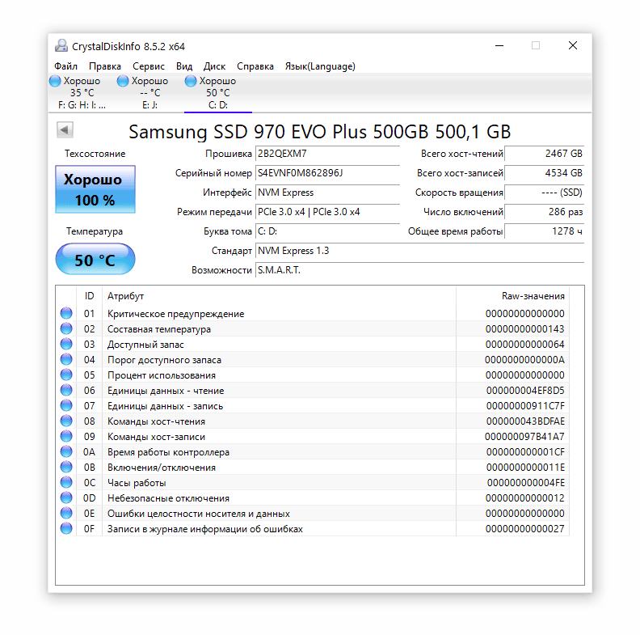Viewport: 640px width, 635px height.
Task: Click status orb for attribute 01 row
Action: pyautogui.click(x=66, y=313)
